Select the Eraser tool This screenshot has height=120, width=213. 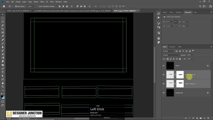pos(3,54)
